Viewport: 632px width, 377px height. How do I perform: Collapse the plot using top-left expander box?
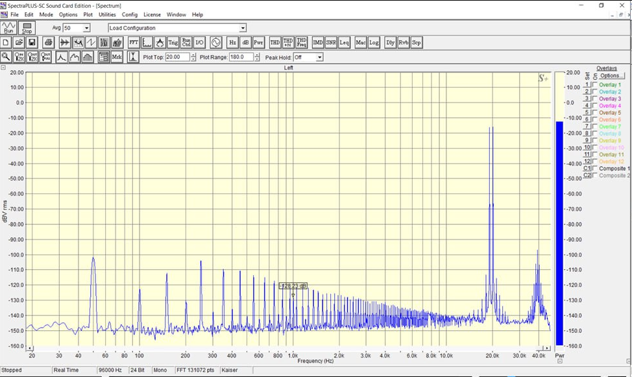[x=3, y=67]
